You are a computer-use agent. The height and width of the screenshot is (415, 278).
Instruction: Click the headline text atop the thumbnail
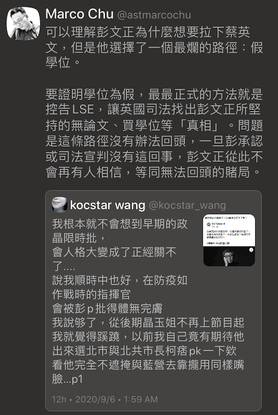pos(226,218)
